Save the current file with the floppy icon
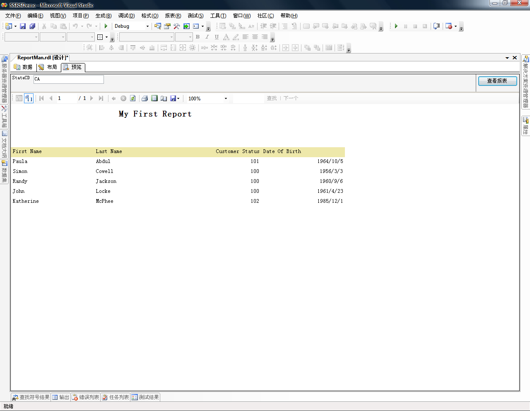This screenshot has width=530, height=411. pyautogui.click(x=23, y=26)
